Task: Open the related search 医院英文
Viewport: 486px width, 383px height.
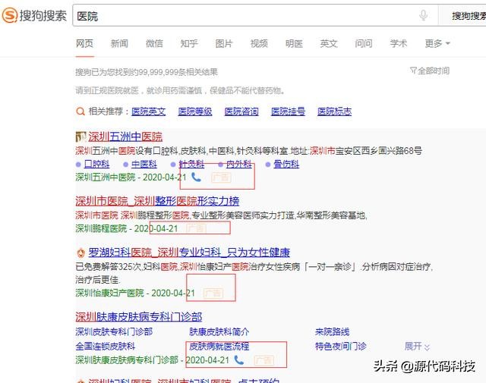Action: [149, 111]
